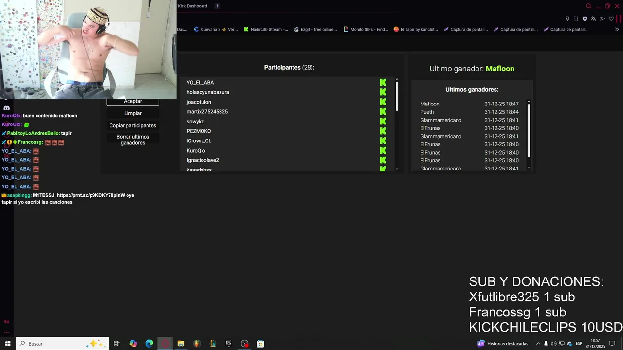623x350 pixels.
Task: Open the prnt.sc link in chat
Action: pyautogui.click(x=91, y=195)
